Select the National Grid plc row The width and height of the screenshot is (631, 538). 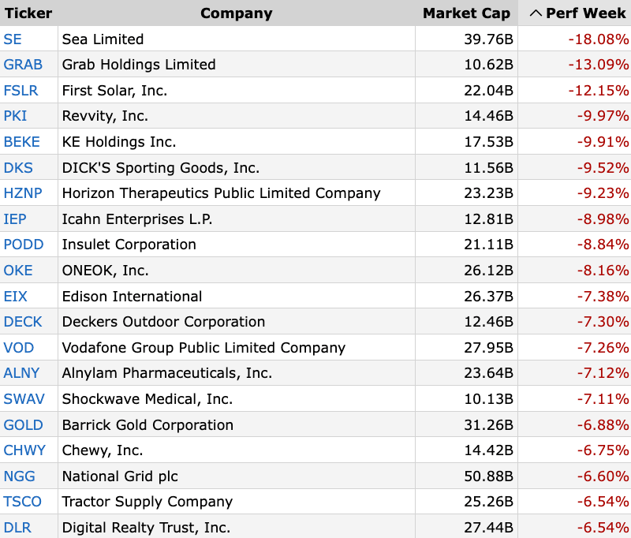click(x=315, y=476)
